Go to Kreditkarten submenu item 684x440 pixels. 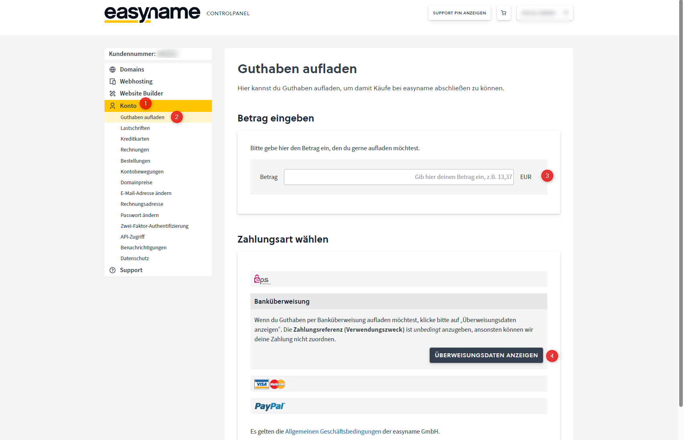[x=135, y=139]
